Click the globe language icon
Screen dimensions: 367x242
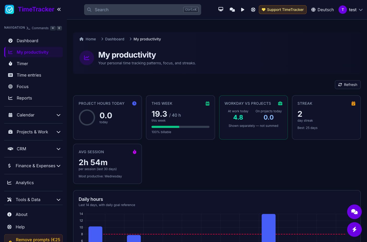pos(313,10)
